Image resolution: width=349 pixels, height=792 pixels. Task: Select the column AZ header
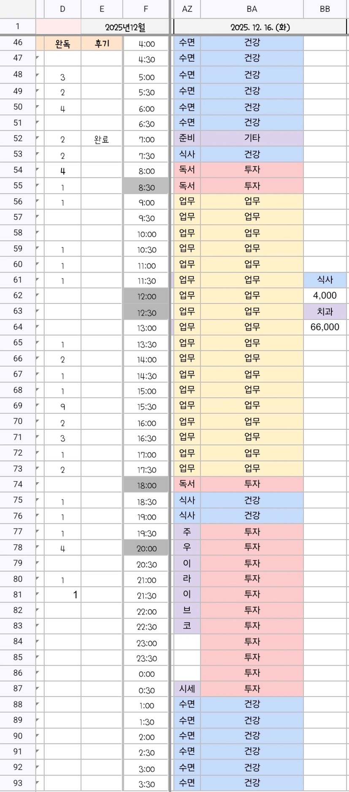click(x=187, y=9)
